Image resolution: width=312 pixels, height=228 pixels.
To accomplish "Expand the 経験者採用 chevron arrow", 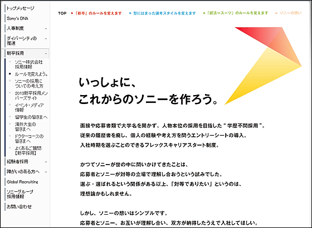I will 46,162.
